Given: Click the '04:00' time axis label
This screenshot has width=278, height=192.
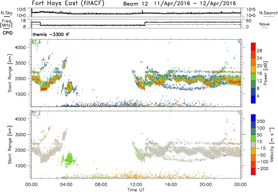Looking at the screenshot, I should 66,185.
